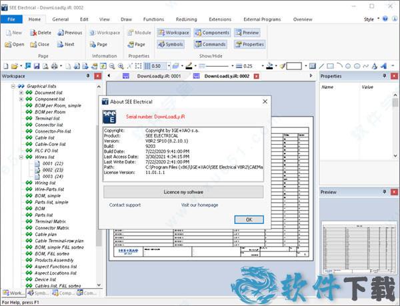Click the Next page ribbon button

coord(65,45)
